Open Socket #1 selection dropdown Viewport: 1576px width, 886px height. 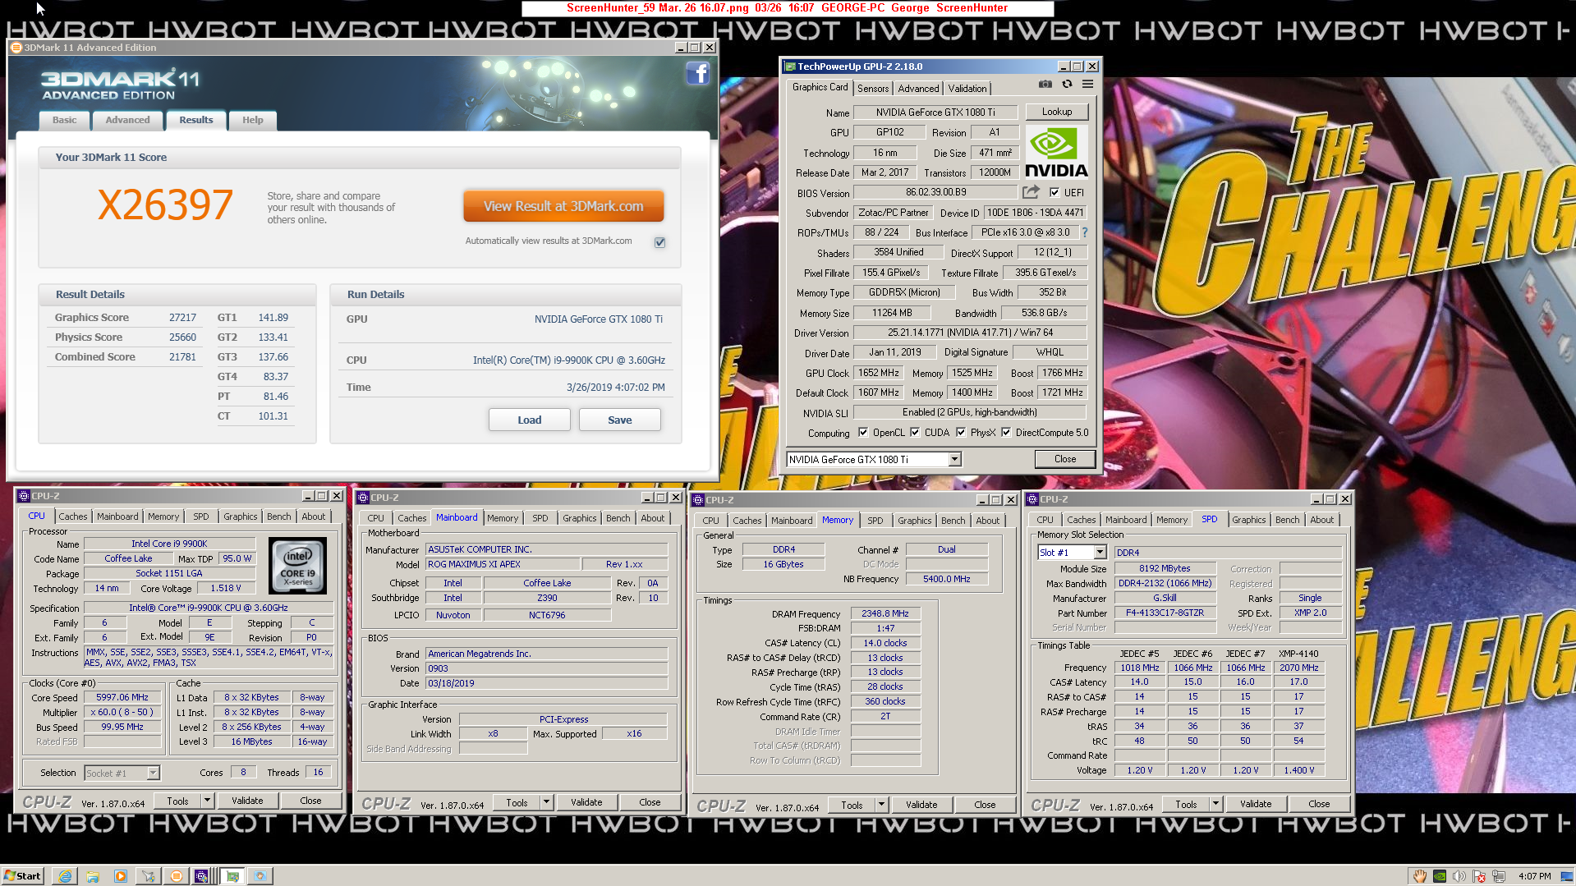click(153, 773)
